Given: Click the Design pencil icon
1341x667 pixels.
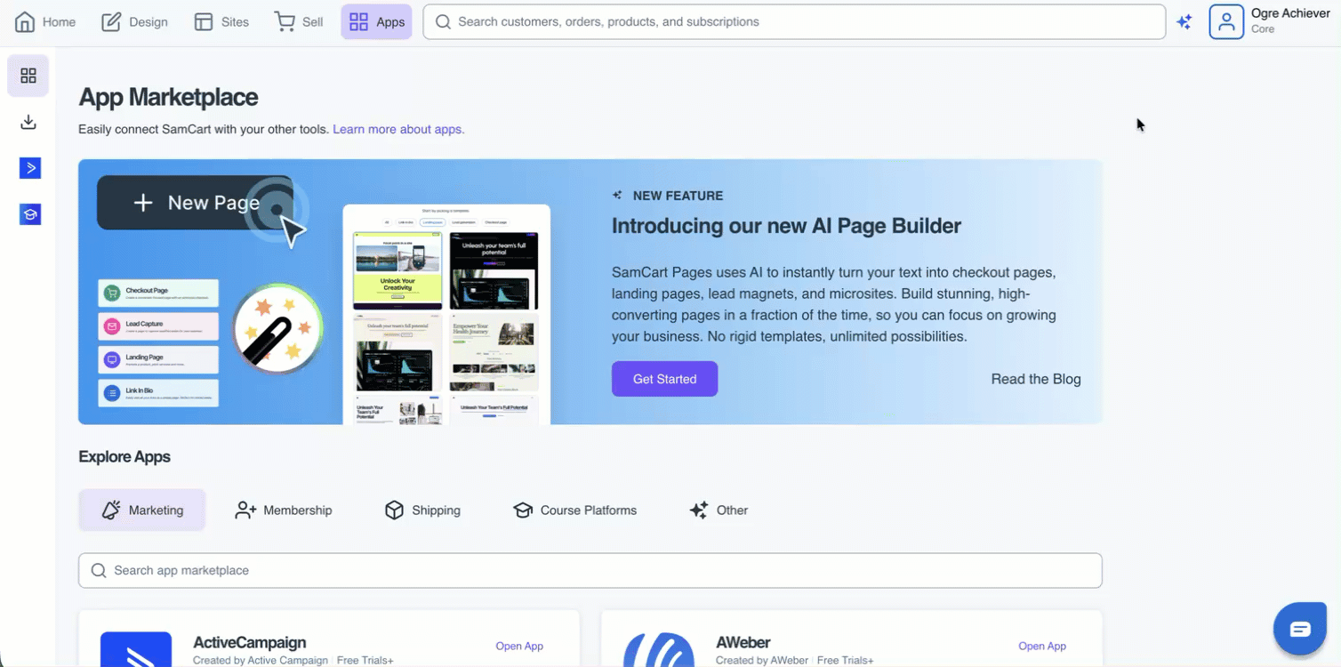Looking at the screenshot, I should (111, 22).
